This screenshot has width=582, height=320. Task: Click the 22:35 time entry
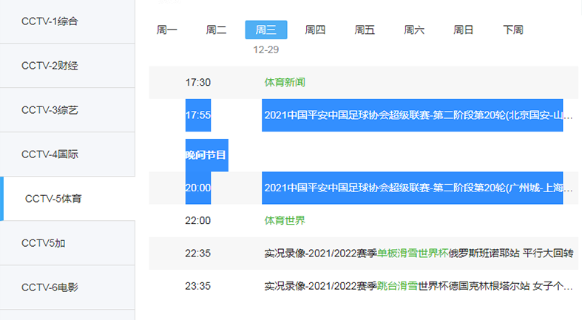click(x=198, y=253)
